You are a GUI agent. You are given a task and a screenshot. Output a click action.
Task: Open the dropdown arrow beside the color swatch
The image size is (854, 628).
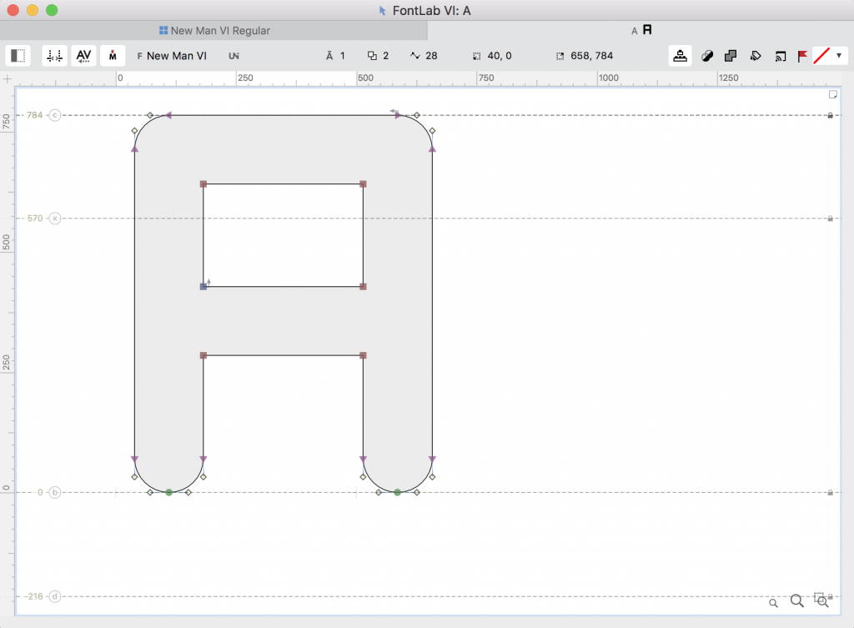click(838, 56)
